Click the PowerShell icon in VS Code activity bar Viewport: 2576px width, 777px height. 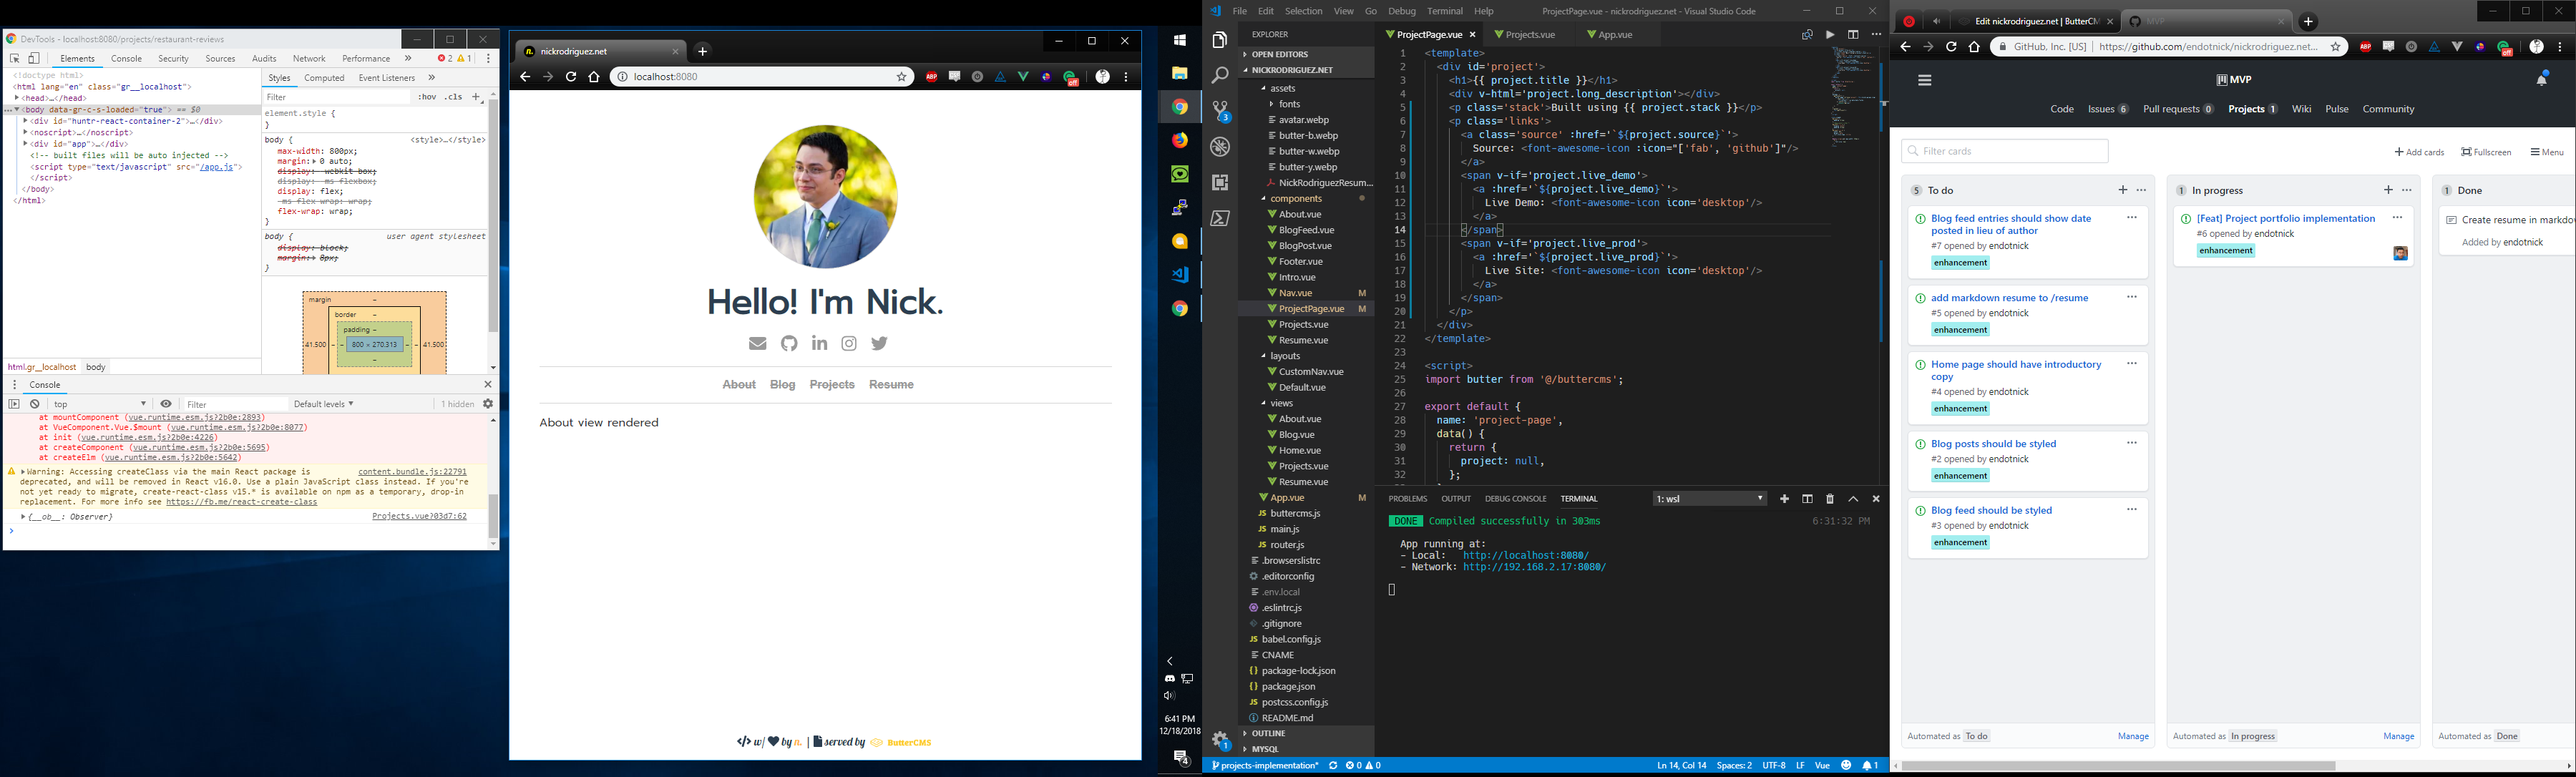click(x=1219, y=218)
